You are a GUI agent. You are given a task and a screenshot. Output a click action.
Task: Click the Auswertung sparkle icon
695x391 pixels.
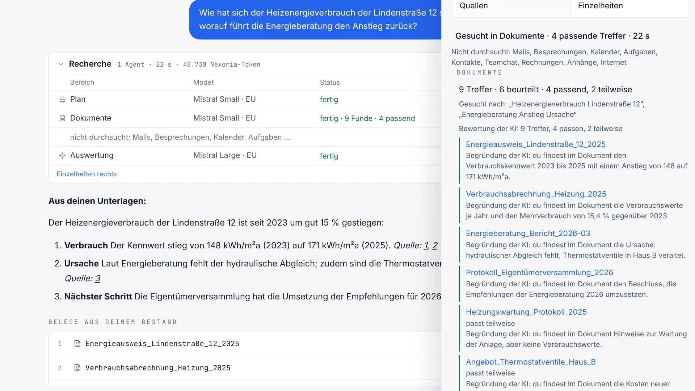point(62,156)
